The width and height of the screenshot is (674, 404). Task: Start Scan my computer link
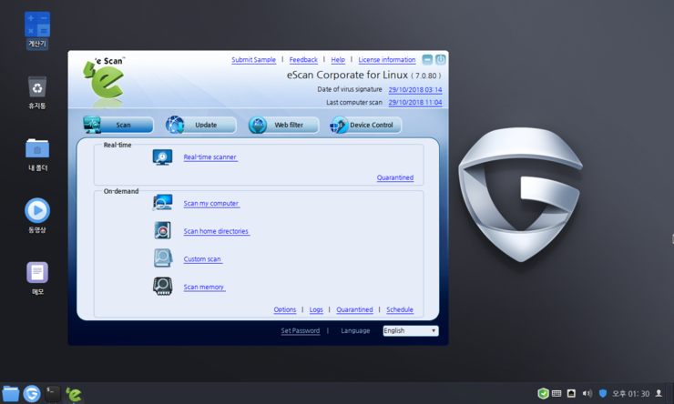point(211,204)
